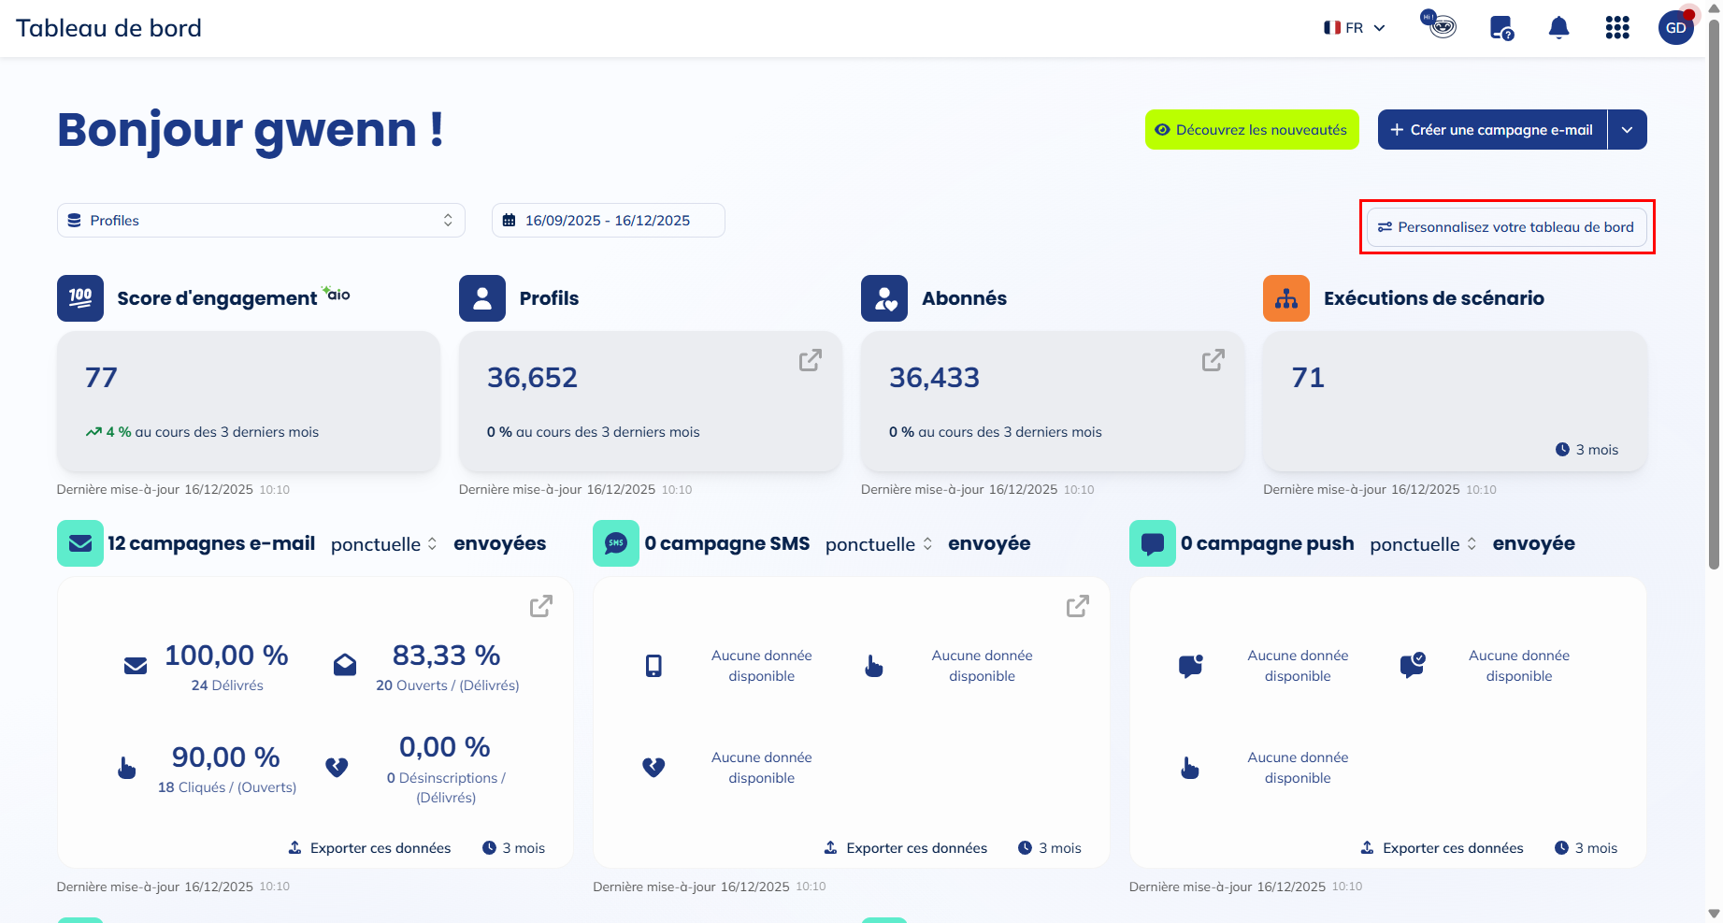This screenshot has width=1723, height=923.
Task: Click the date picker calendar icon
Action: tap(510, 219)
